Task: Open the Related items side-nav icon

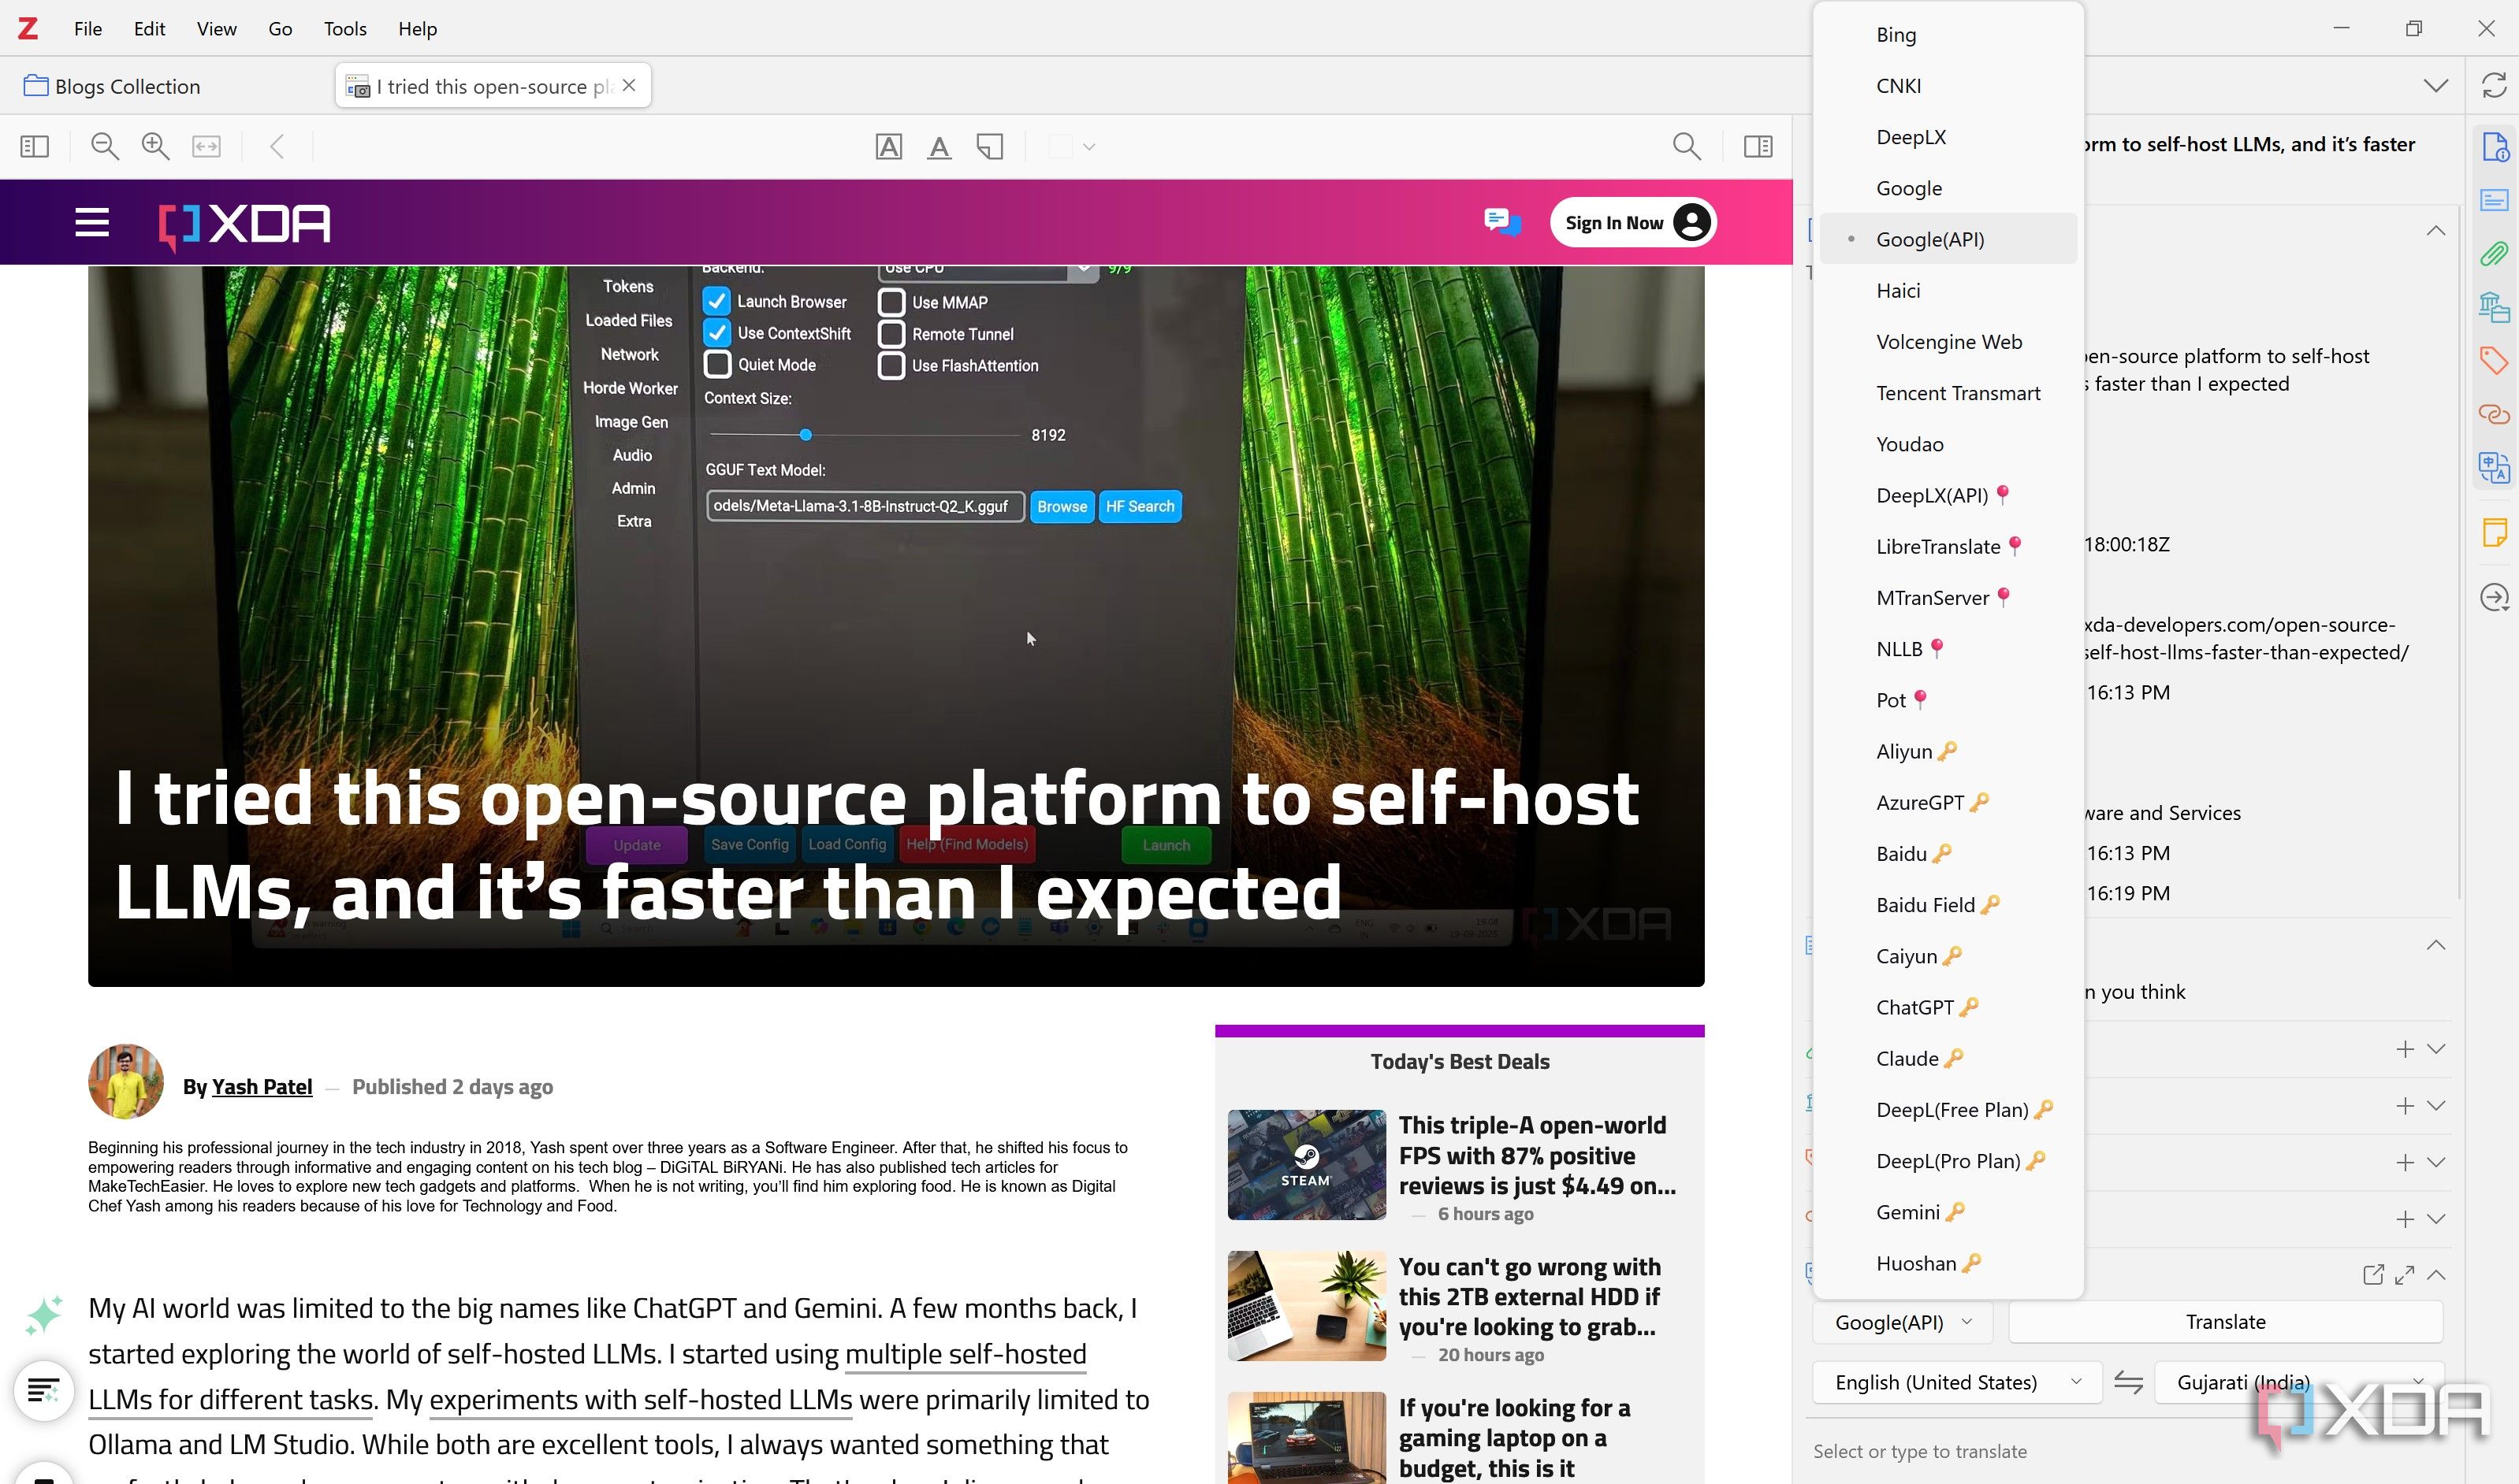Action: 2494,413
